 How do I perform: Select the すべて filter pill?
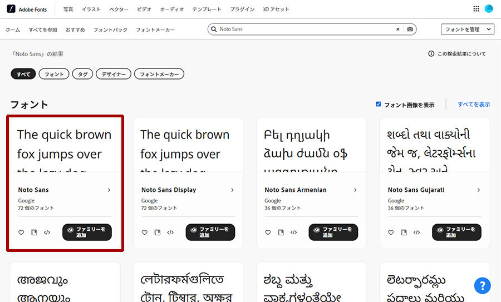[23, 74]
